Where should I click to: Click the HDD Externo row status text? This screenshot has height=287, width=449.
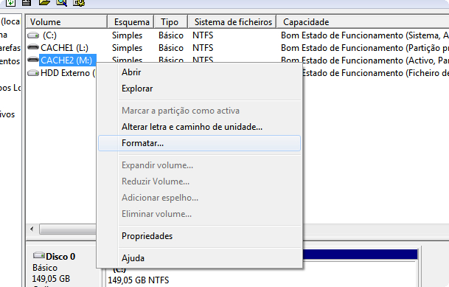(x=376, y=73)
